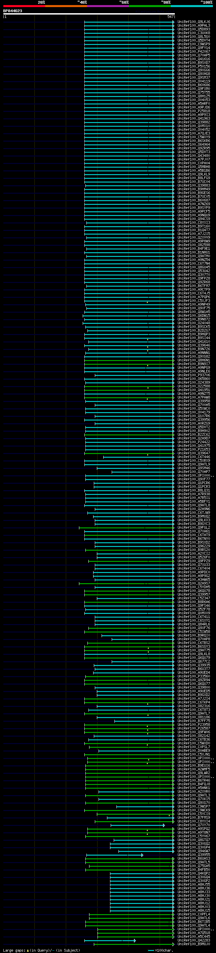Image resolution: width=216 pixels, height=953 pixels.
Task: Click the =100char. scale legend
Action: coord(160,950)
